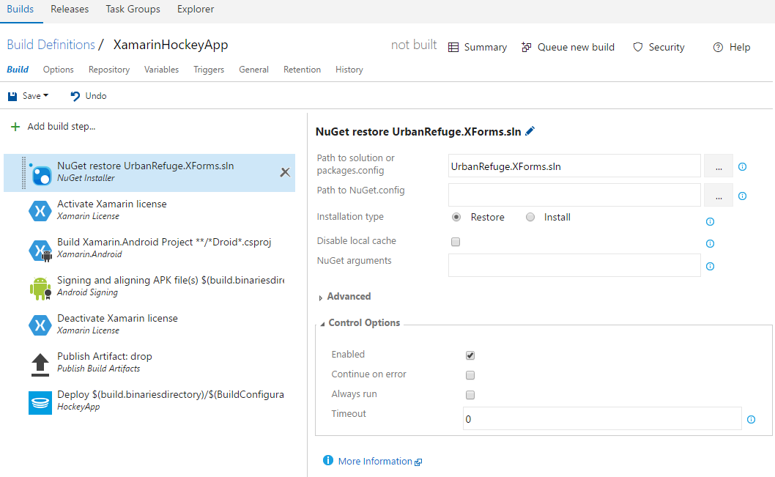
Task: Check the Always run option
Action: (470, 395)
